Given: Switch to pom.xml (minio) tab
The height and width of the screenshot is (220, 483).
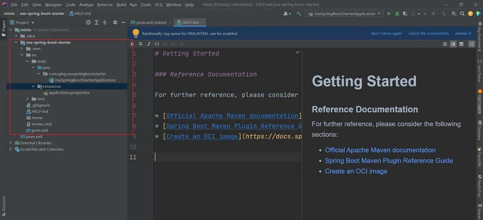Looking at the screenshot, I should click(151, 23).
